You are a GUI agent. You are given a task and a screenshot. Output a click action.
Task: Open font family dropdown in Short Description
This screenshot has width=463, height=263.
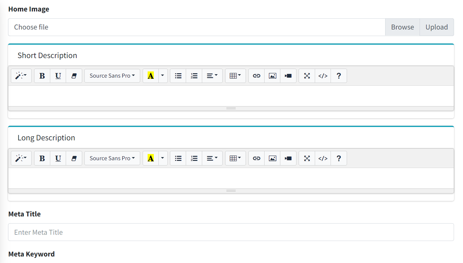point(112,76)
